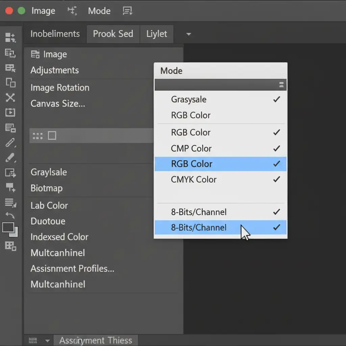This screenshot has height=346, width=346.
Task: Open the dropdown arrow right of Liylet tab
Action: [189, 34]
